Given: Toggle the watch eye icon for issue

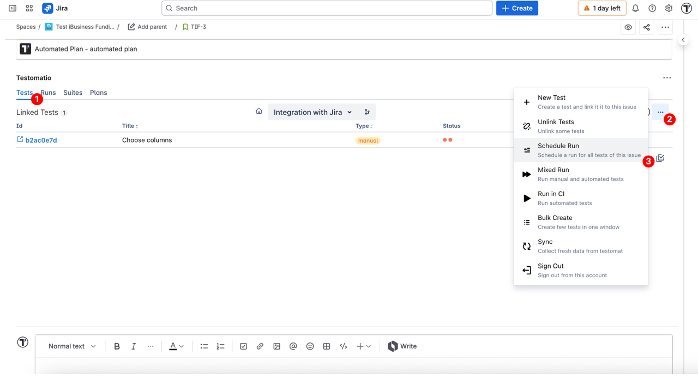Looking at the screenshot, I should pyautogui.click(x=628, y=27).
